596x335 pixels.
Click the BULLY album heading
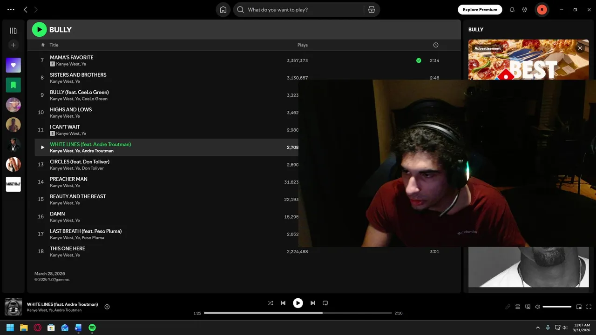coord(61,29)
